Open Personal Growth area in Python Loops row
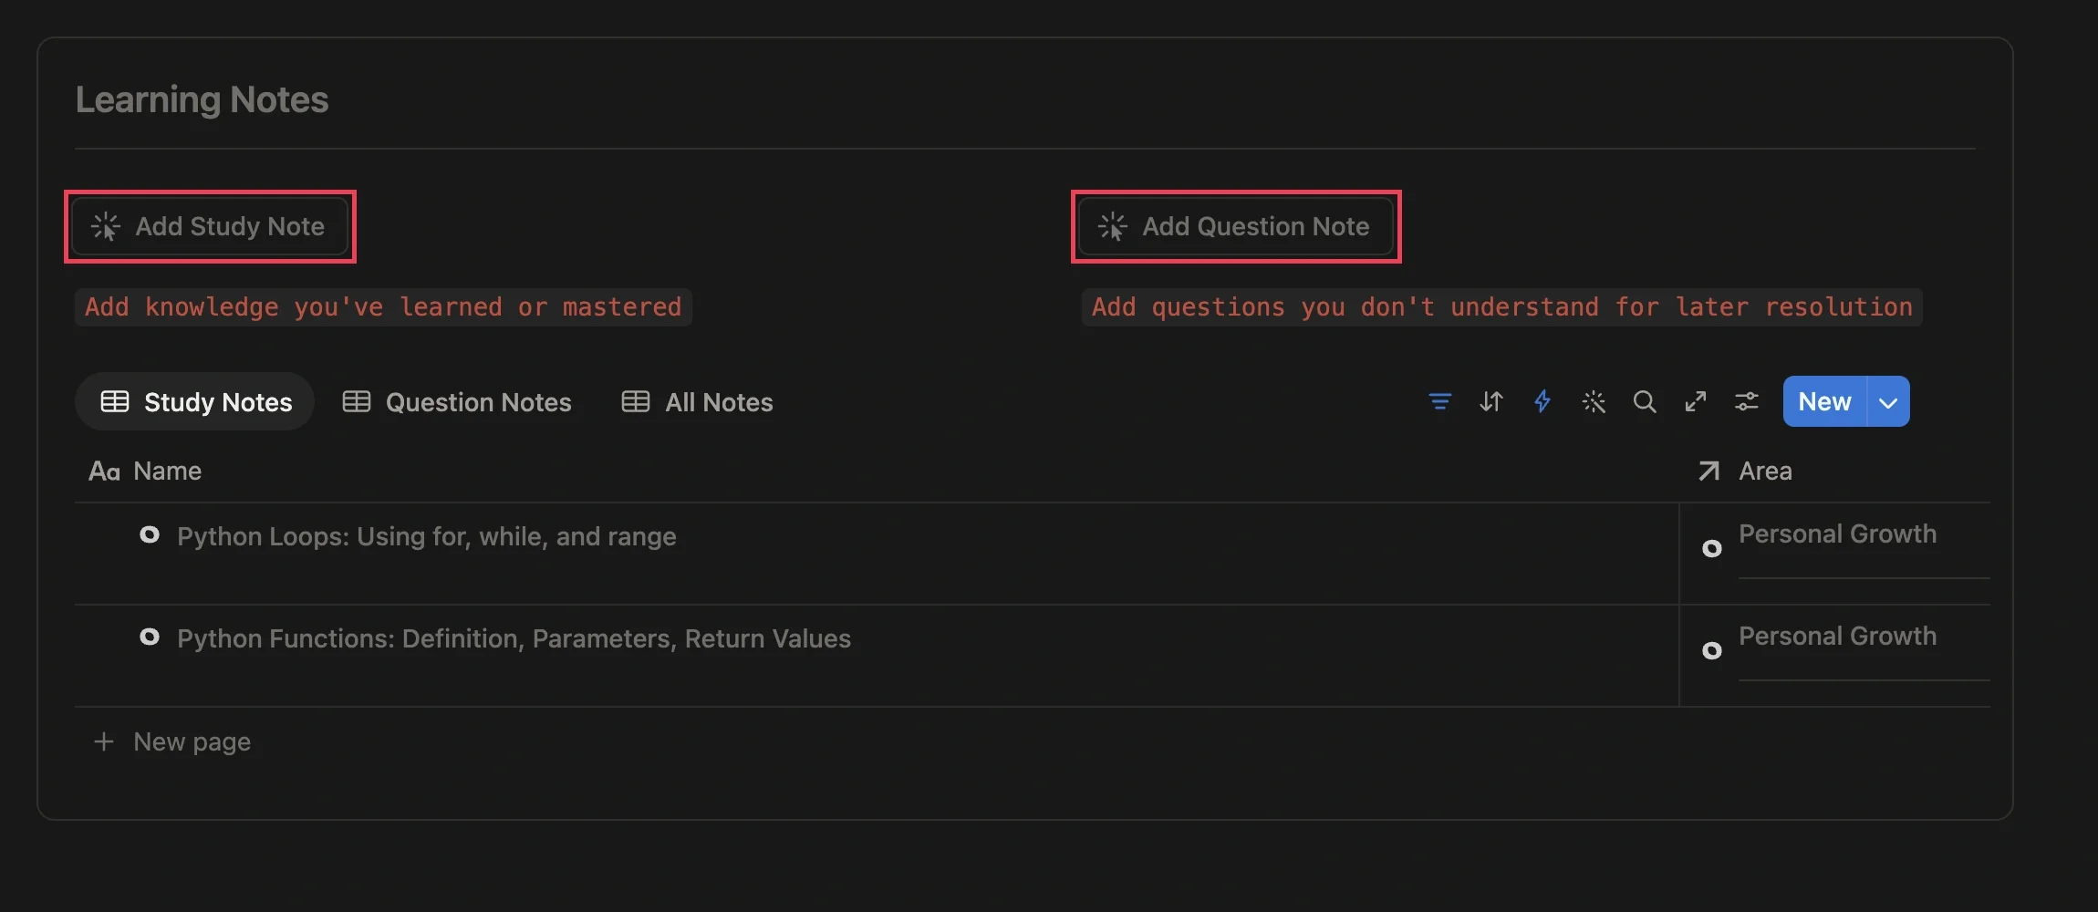 coord(1837,534)
